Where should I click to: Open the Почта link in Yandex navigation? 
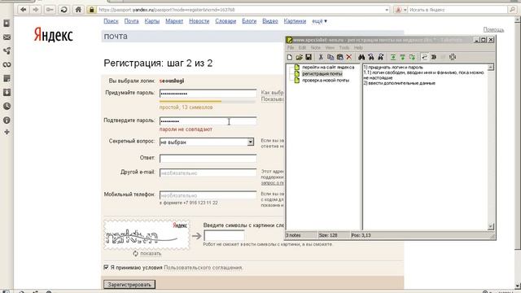pyautogui.click(x=132, y=21)
